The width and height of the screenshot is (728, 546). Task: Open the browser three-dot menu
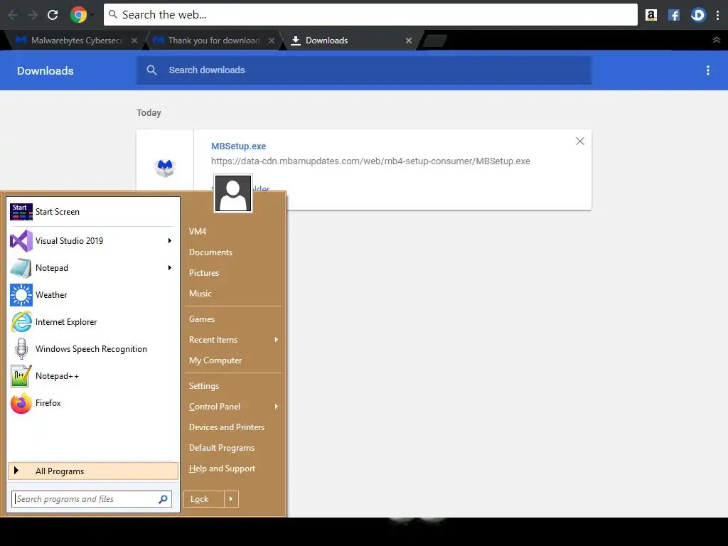718,15
